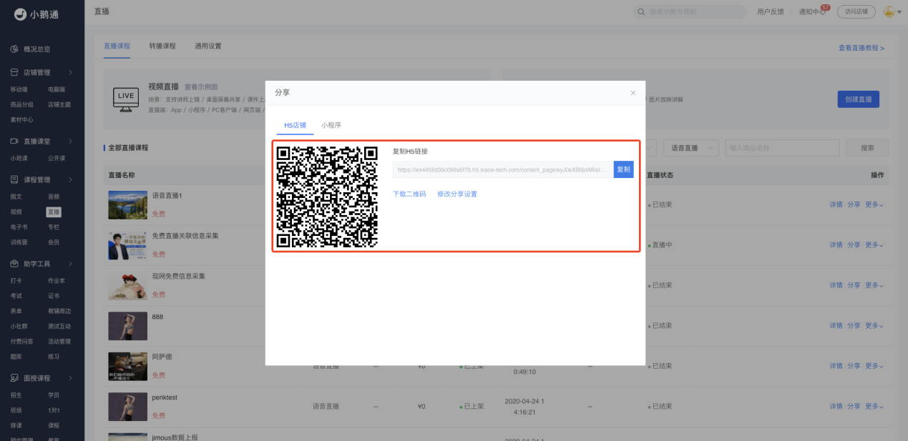
Task: Click the 语音直播1 course thumbnail
Action: point(127,204)
